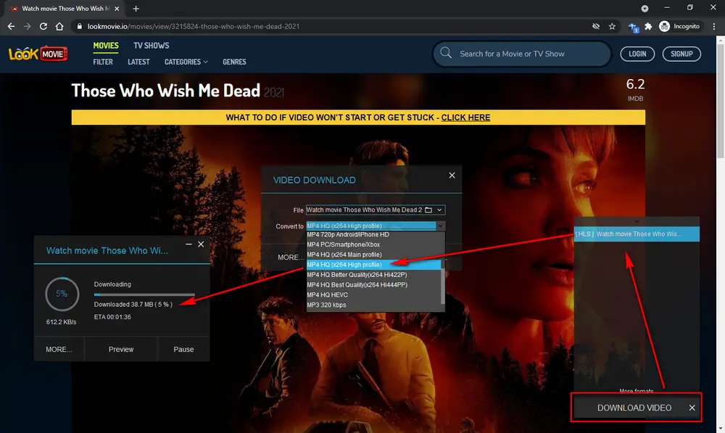725x433 pixels.
Task: Click the Incognito profile icon
Action: click(664, 26)
